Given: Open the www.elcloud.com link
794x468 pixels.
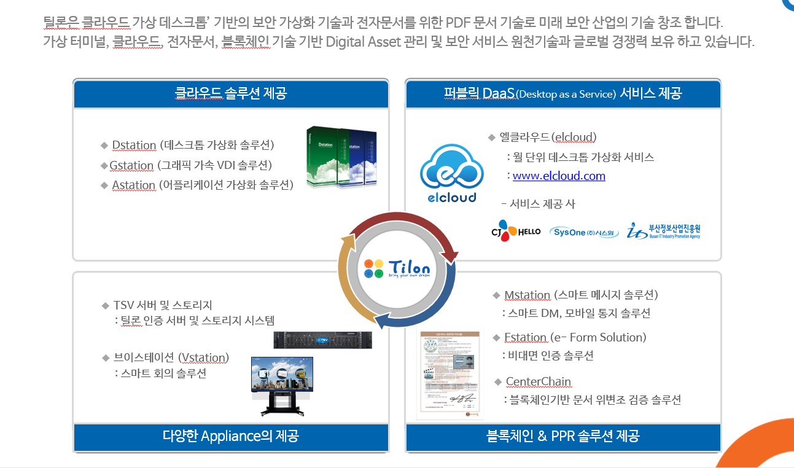Looking at the screenshot, I should 559,176.
